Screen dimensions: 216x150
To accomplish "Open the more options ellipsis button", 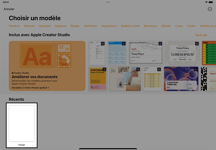I will coord(210,9).
